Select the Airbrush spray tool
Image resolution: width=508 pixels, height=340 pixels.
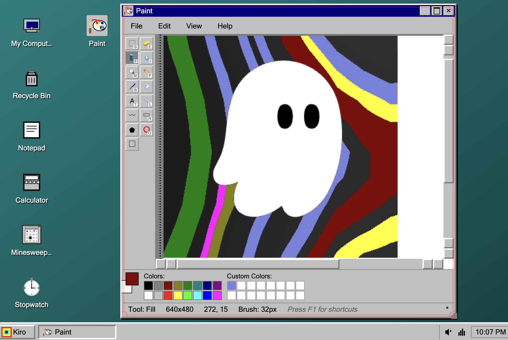point(146,87)
